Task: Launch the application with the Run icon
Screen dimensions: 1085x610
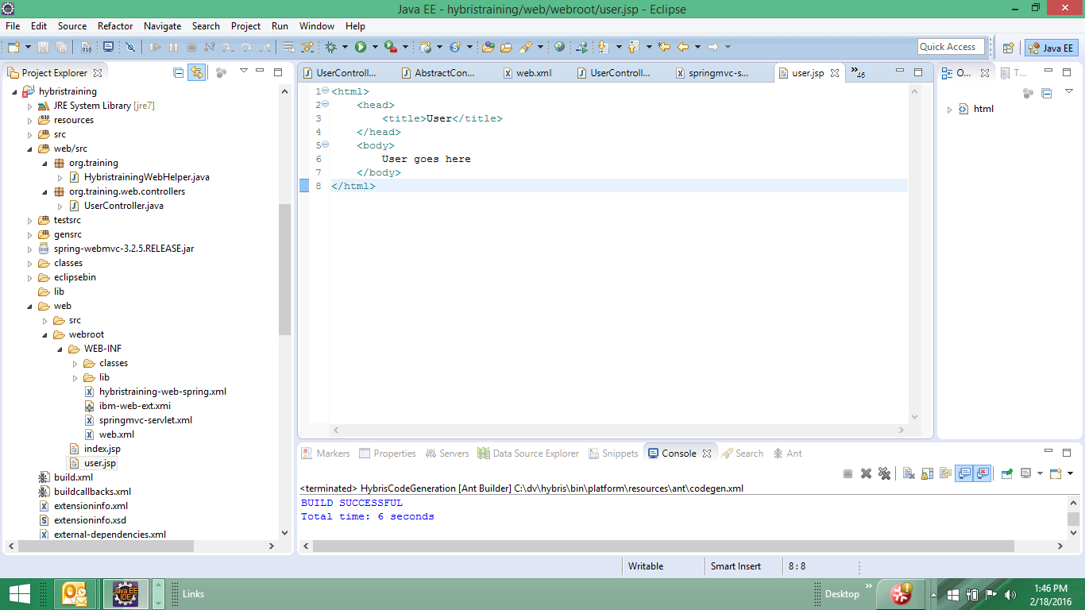Action: [362, 47]
